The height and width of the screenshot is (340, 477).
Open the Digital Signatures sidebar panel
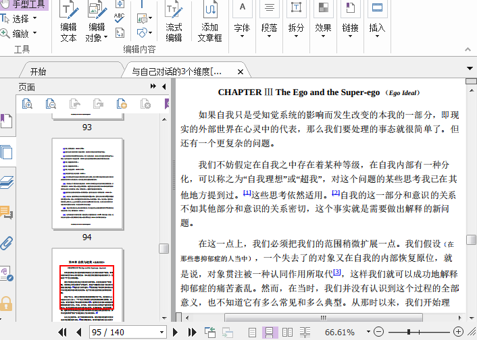pyautogui.click(x=7, y=273)
